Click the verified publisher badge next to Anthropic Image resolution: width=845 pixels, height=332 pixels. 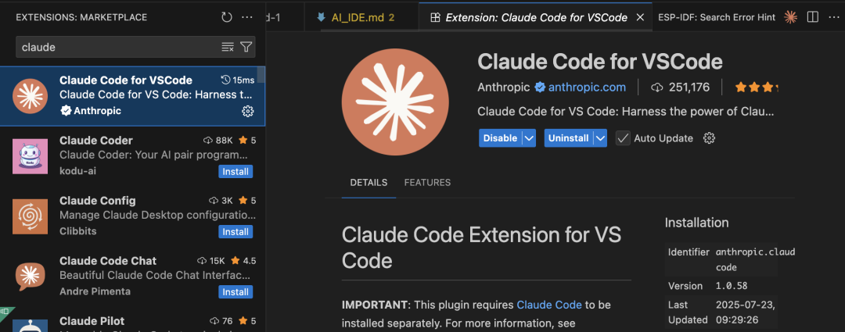540,87
